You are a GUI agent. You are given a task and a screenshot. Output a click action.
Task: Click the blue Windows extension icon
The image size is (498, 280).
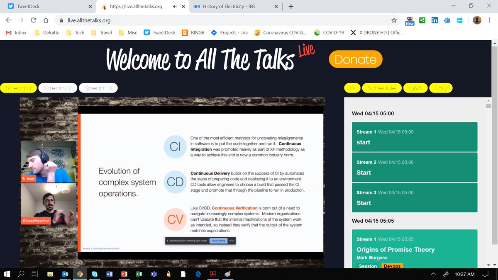click(459, 20)
